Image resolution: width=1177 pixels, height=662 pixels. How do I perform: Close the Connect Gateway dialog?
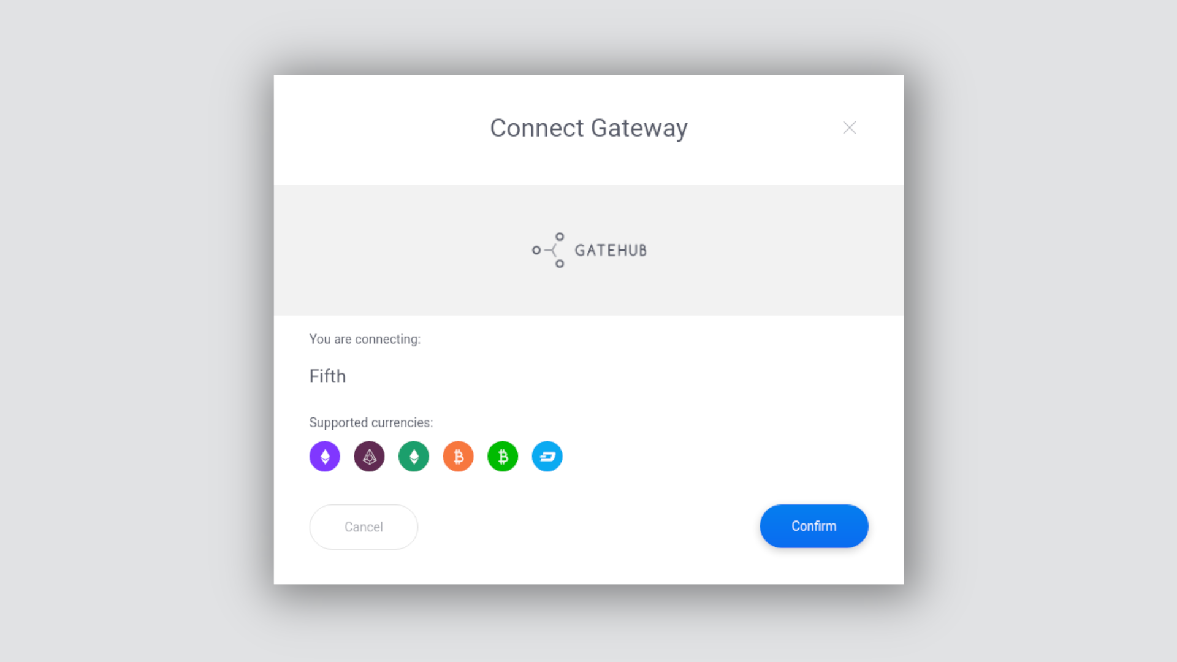pos(849,127)
